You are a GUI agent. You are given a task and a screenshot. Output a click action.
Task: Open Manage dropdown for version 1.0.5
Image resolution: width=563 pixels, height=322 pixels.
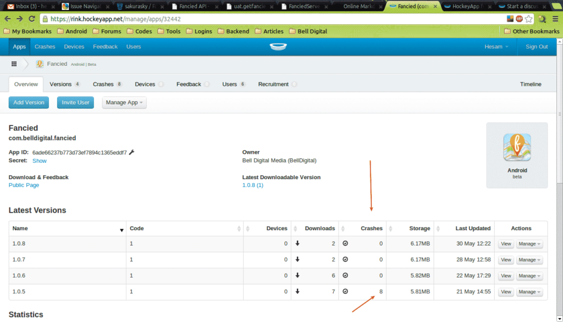[529, 292]
